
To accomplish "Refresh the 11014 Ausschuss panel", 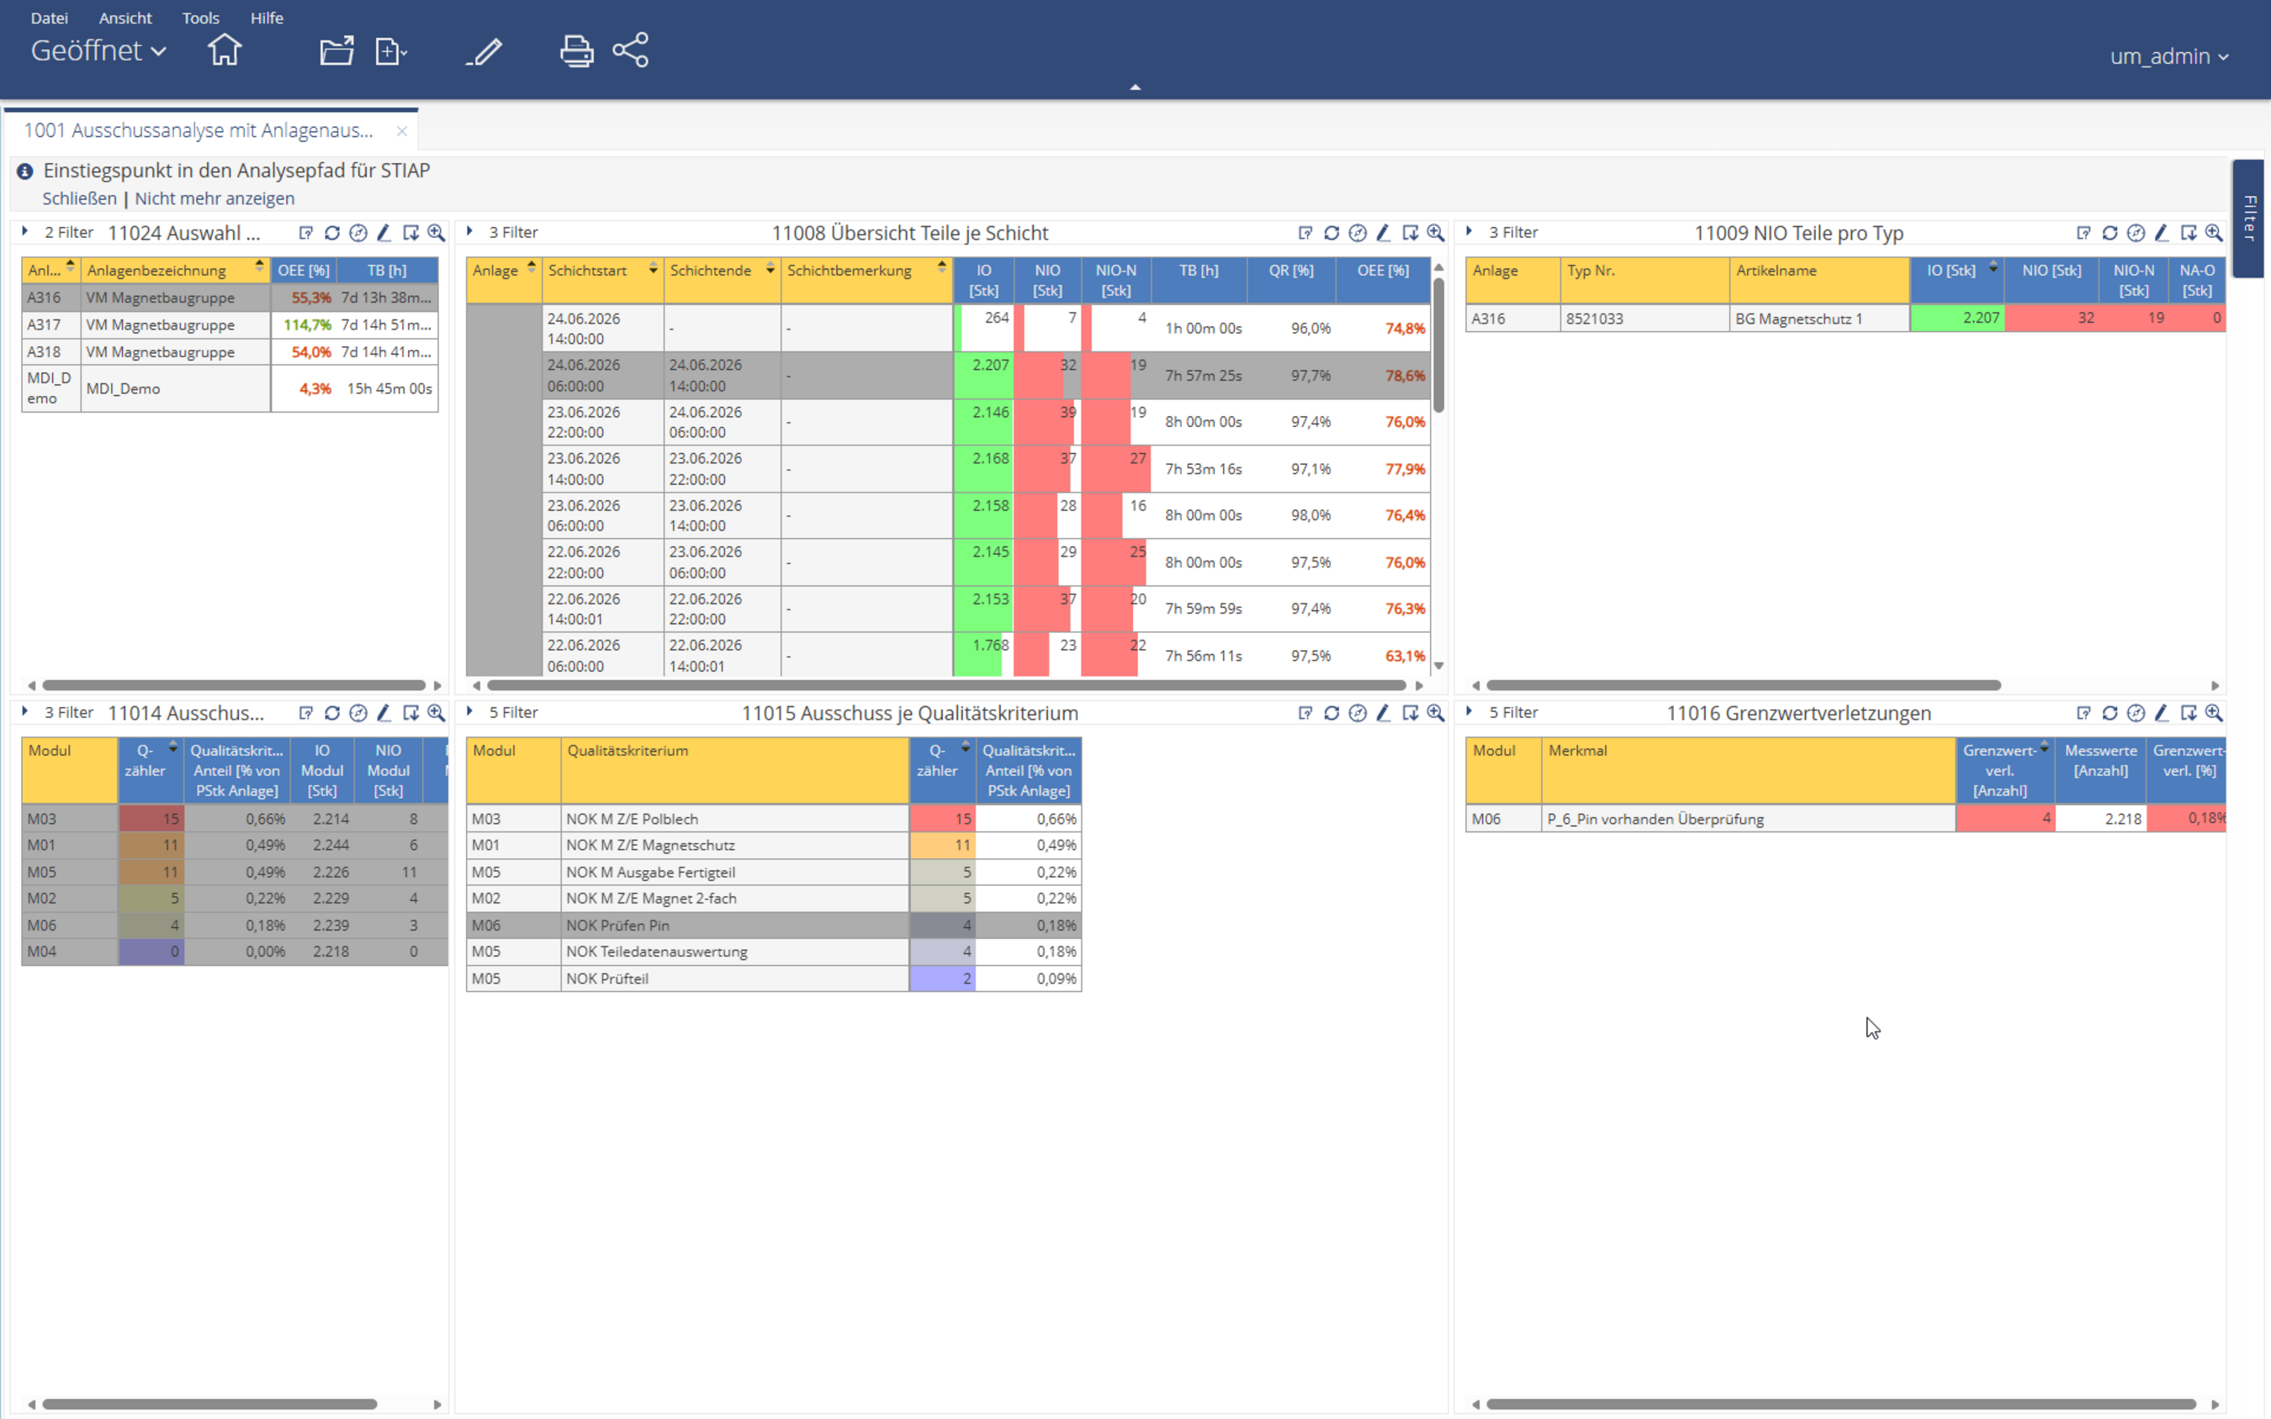I will [x=332, y=713].
